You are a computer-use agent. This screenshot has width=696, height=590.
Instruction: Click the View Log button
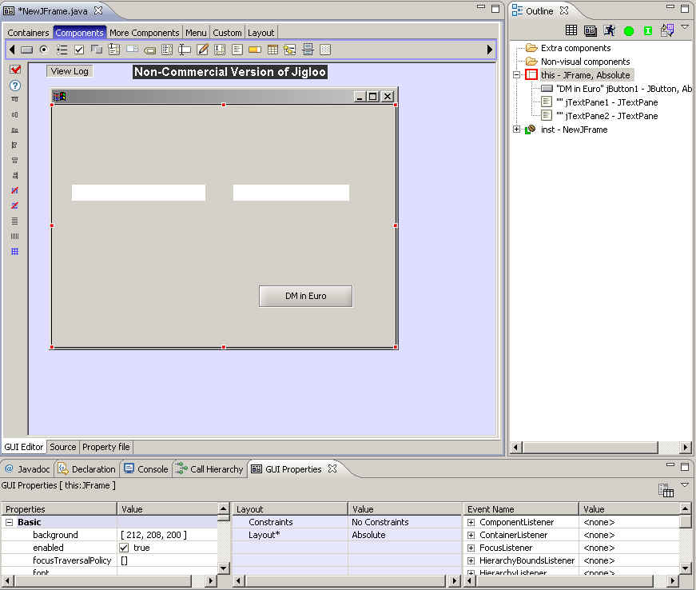[x=70, y=71]
